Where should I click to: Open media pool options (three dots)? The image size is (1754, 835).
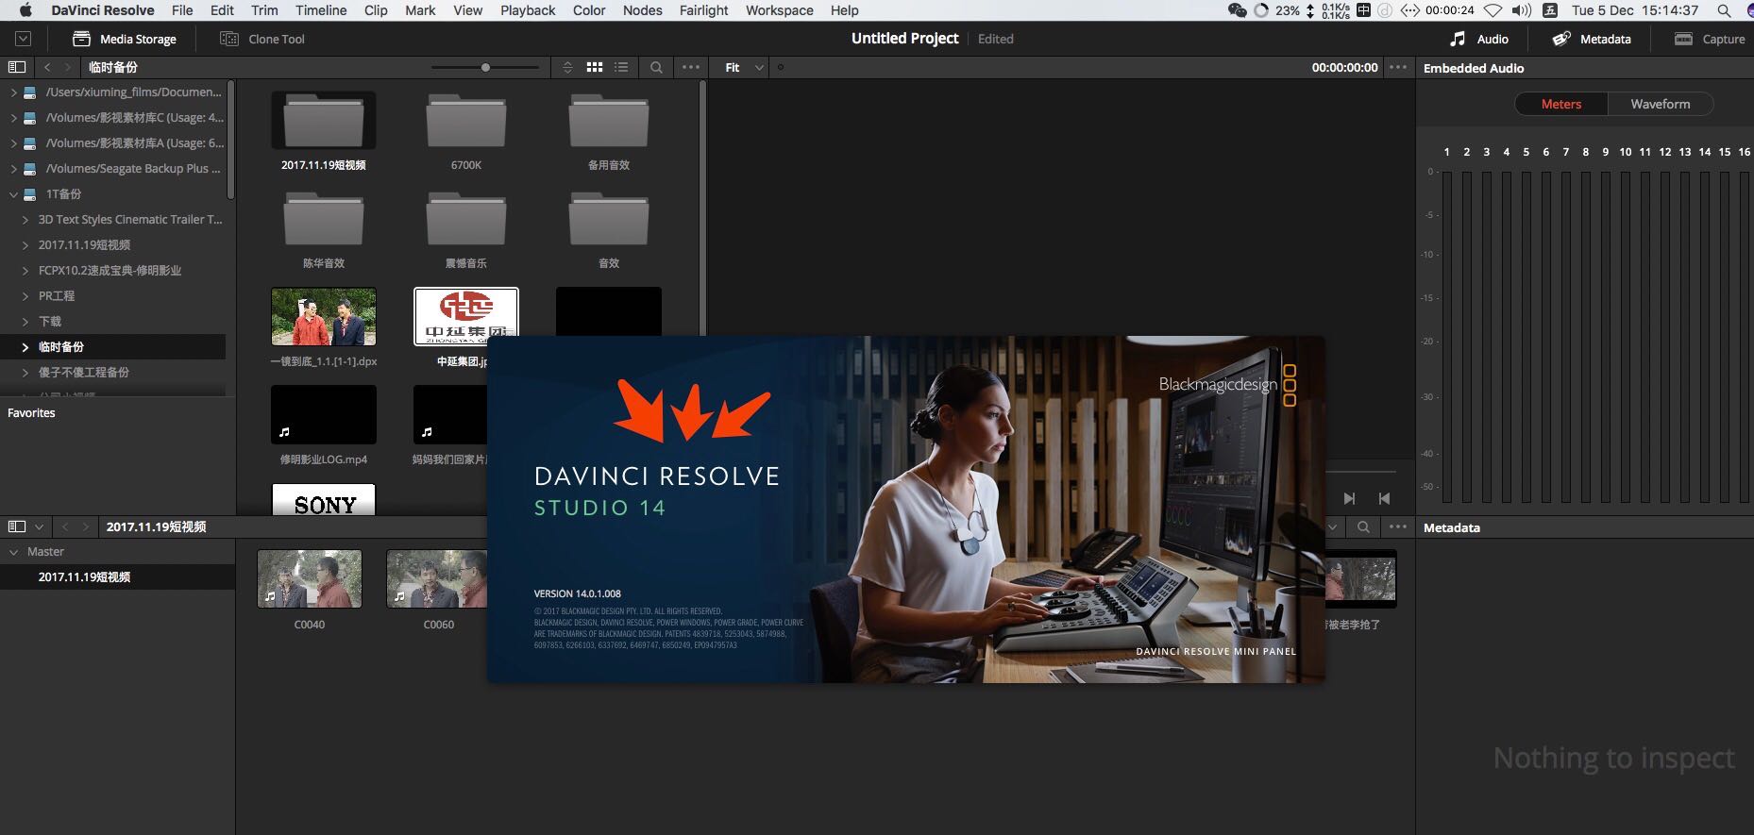click(x=1398, y=527)
